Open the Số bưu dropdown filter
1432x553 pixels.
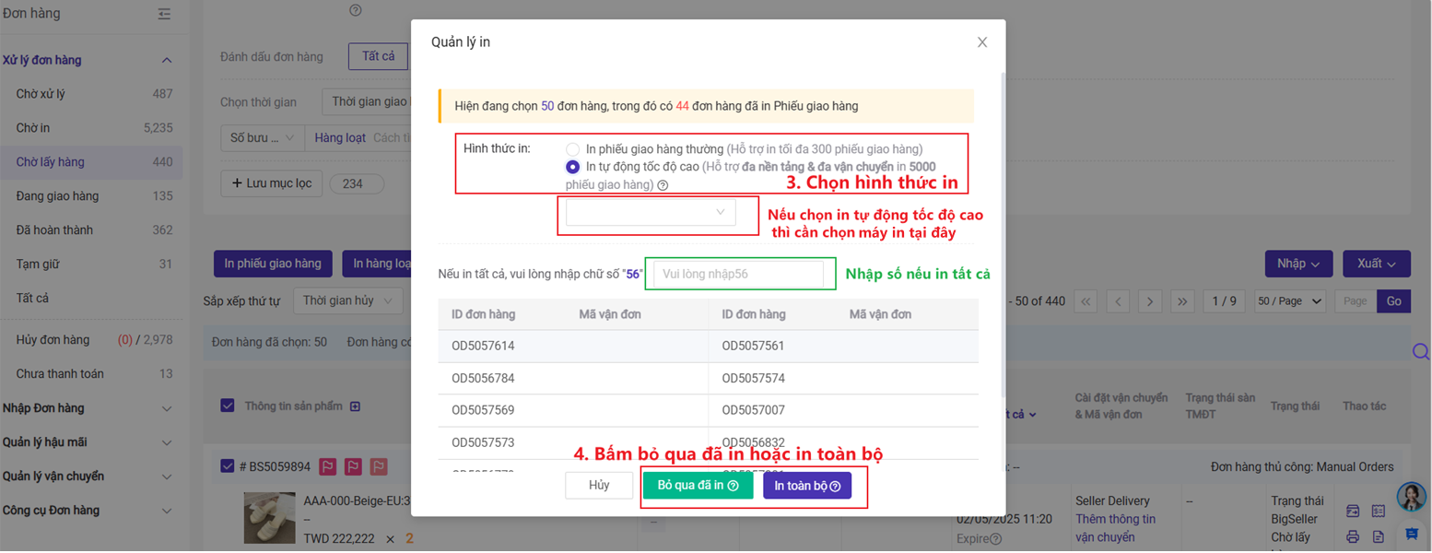[262, 137]
